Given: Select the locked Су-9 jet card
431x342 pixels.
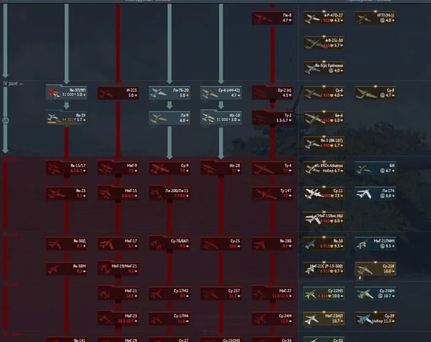Looking at the screenshot, I should pyautogui.click(x=169, y=168).
